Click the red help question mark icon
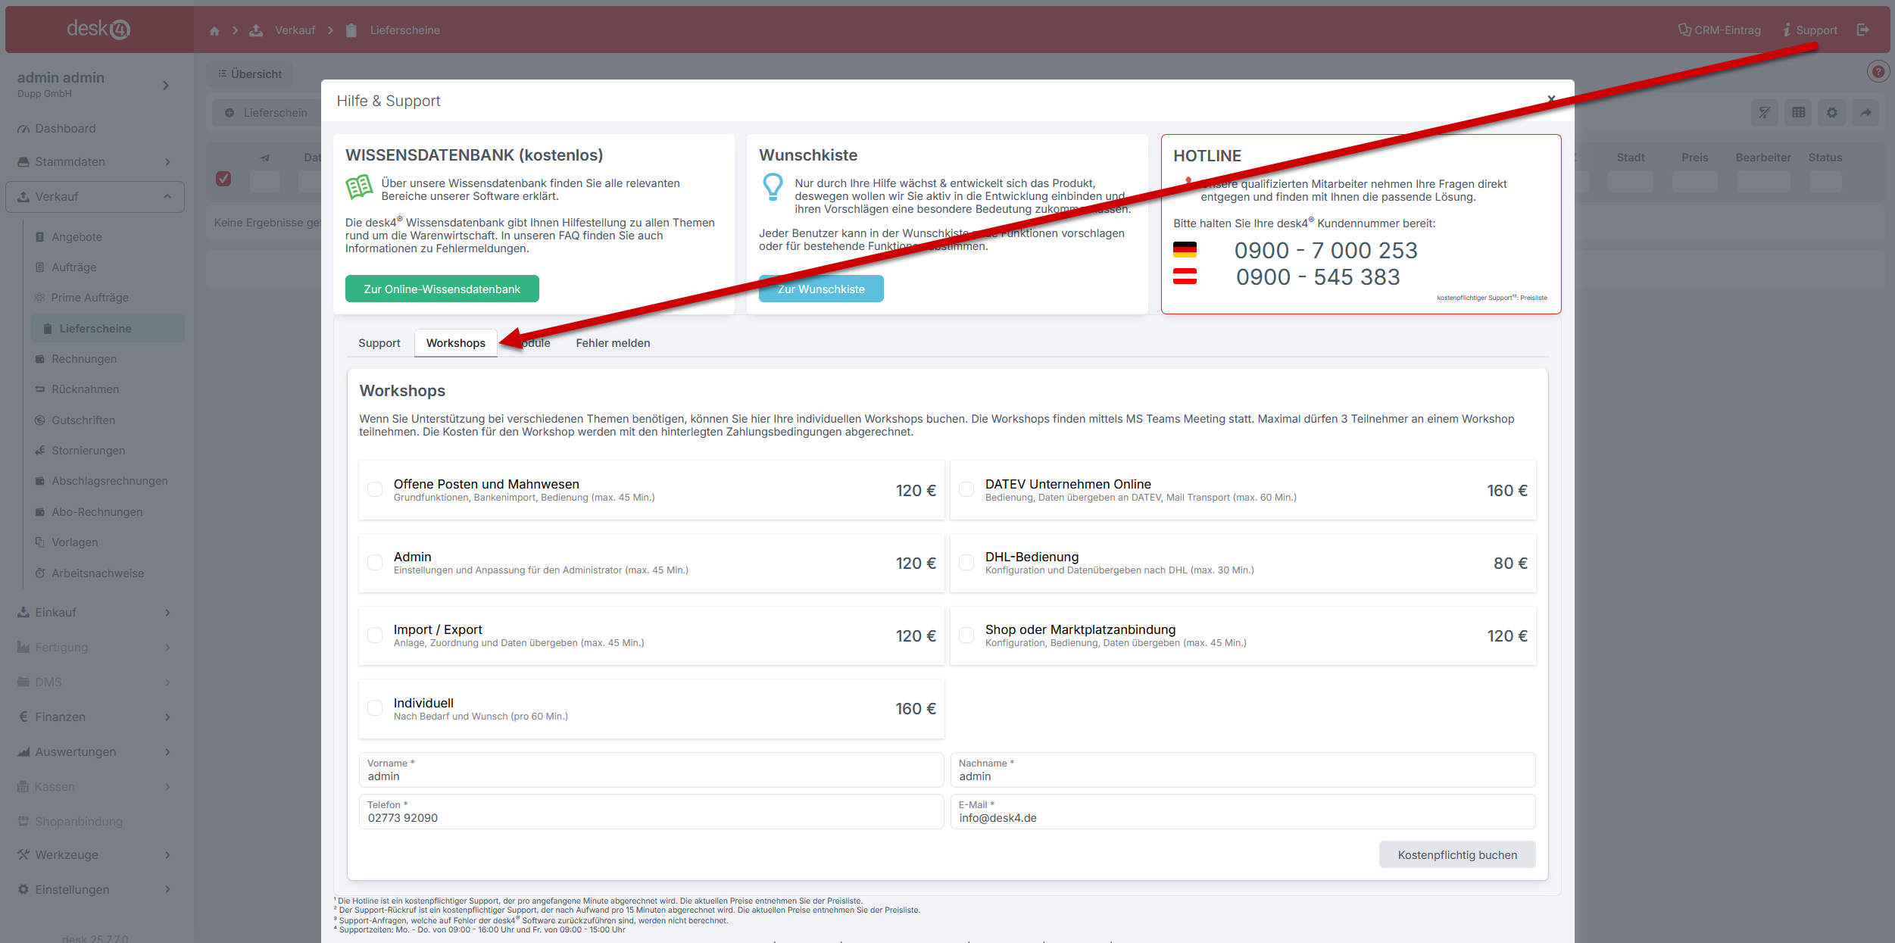 click(1878, 72)
